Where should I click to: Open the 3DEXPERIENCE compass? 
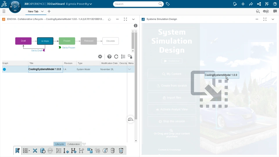tap(15, 6)
